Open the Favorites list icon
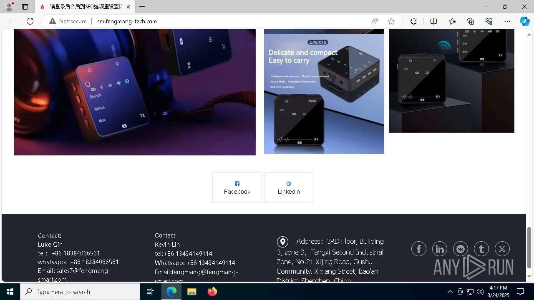 [x=452, y=21]
